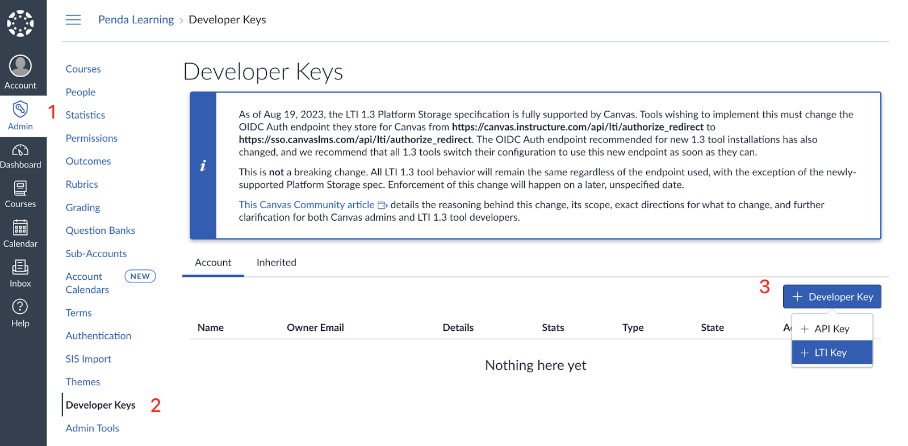
Task: Open the Permissions link
Action: point(91,138)
